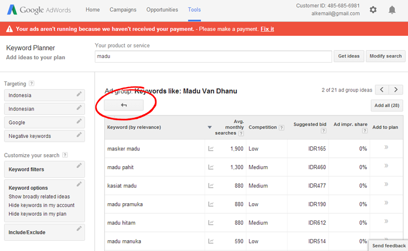The image size is (408, 251).
Task: Show trend chart for madu hitam
Action: pos(211,223)
